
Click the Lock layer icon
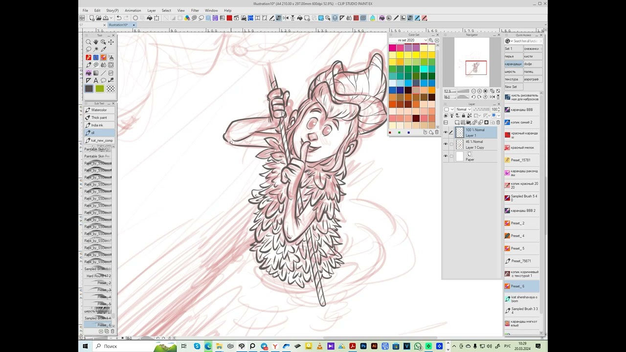(x=463, y=116)
